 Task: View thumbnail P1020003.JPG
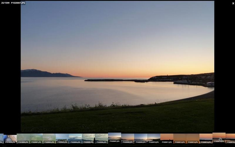[x=62, y=139]
